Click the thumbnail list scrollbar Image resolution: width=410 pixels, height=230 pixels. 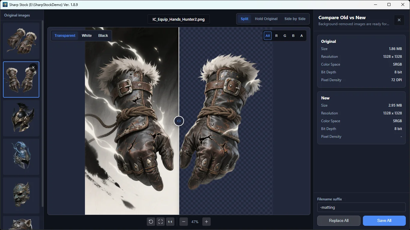click(x=42, y=114)
